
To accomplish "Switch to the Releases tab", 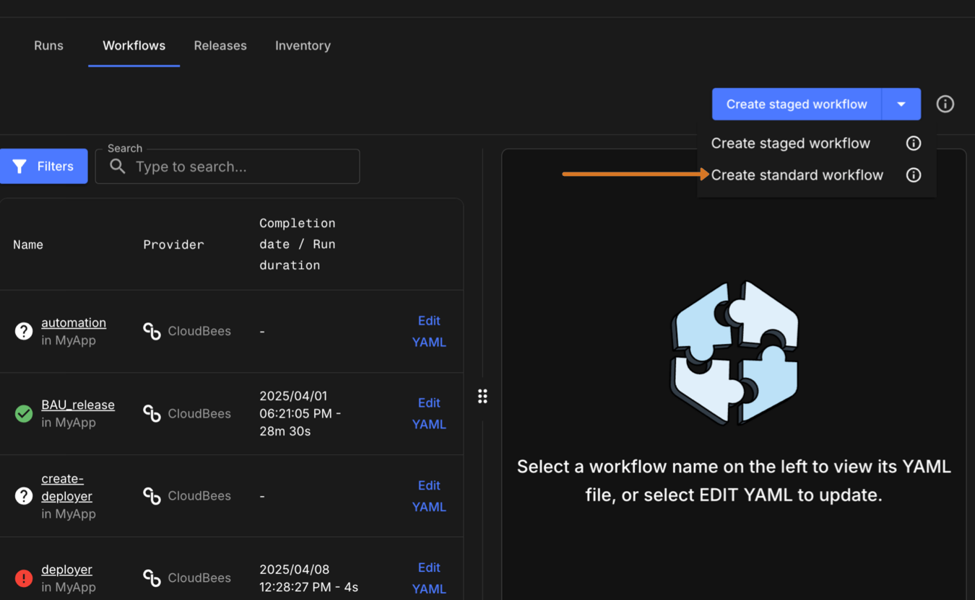I will tap(220, 45).
